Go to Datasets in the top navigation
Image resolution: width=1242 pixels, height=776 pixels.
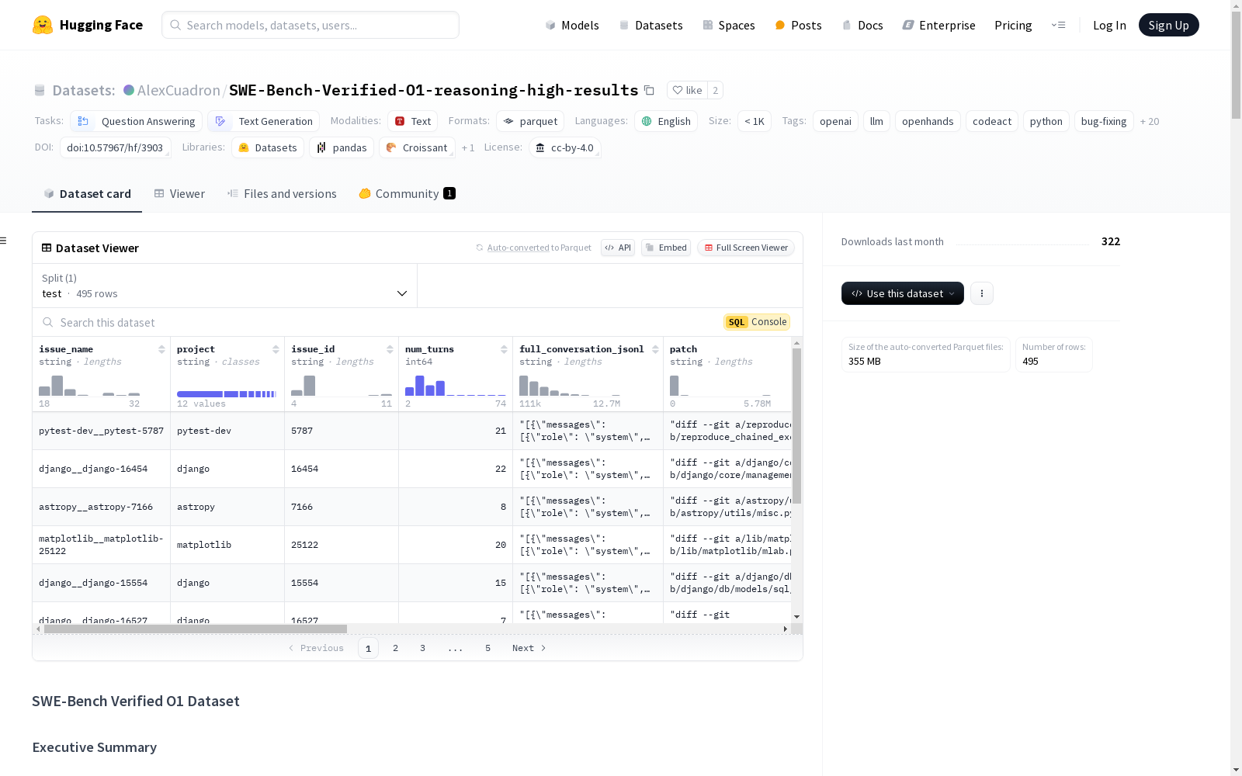click(650, 25)
